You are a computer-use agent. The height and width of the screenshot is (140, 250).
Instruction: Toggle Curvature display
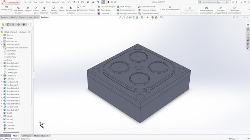tap(103, 13)
